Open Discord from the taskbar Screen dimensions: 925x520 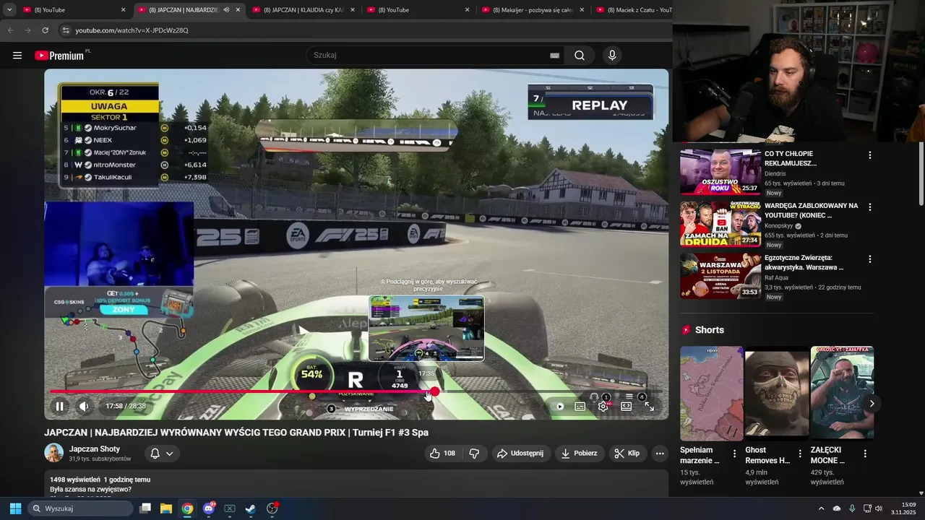[x=209, y=508]
